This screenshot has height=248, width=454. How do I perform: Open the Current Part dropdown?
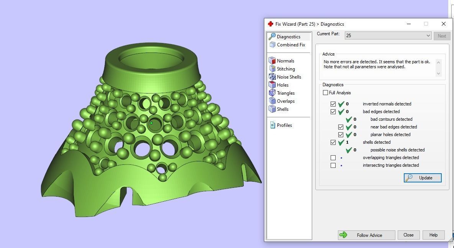coord(388,36)
